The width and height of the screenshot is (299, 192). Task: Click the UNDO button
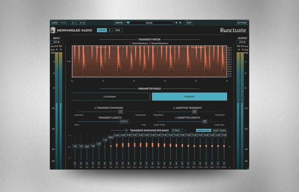click(55, 23)
